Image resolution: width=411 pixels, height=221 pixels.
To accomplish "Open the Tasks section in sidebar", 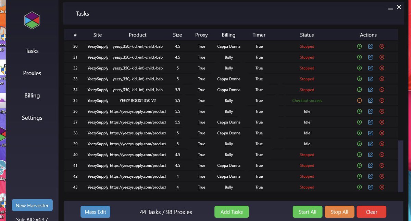I will click(x=32, y=51).
